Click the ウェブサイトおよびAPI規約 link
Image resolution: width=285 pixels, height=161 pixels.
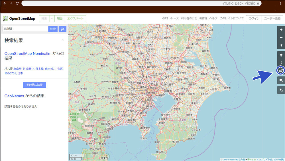(x=270, y=160)
